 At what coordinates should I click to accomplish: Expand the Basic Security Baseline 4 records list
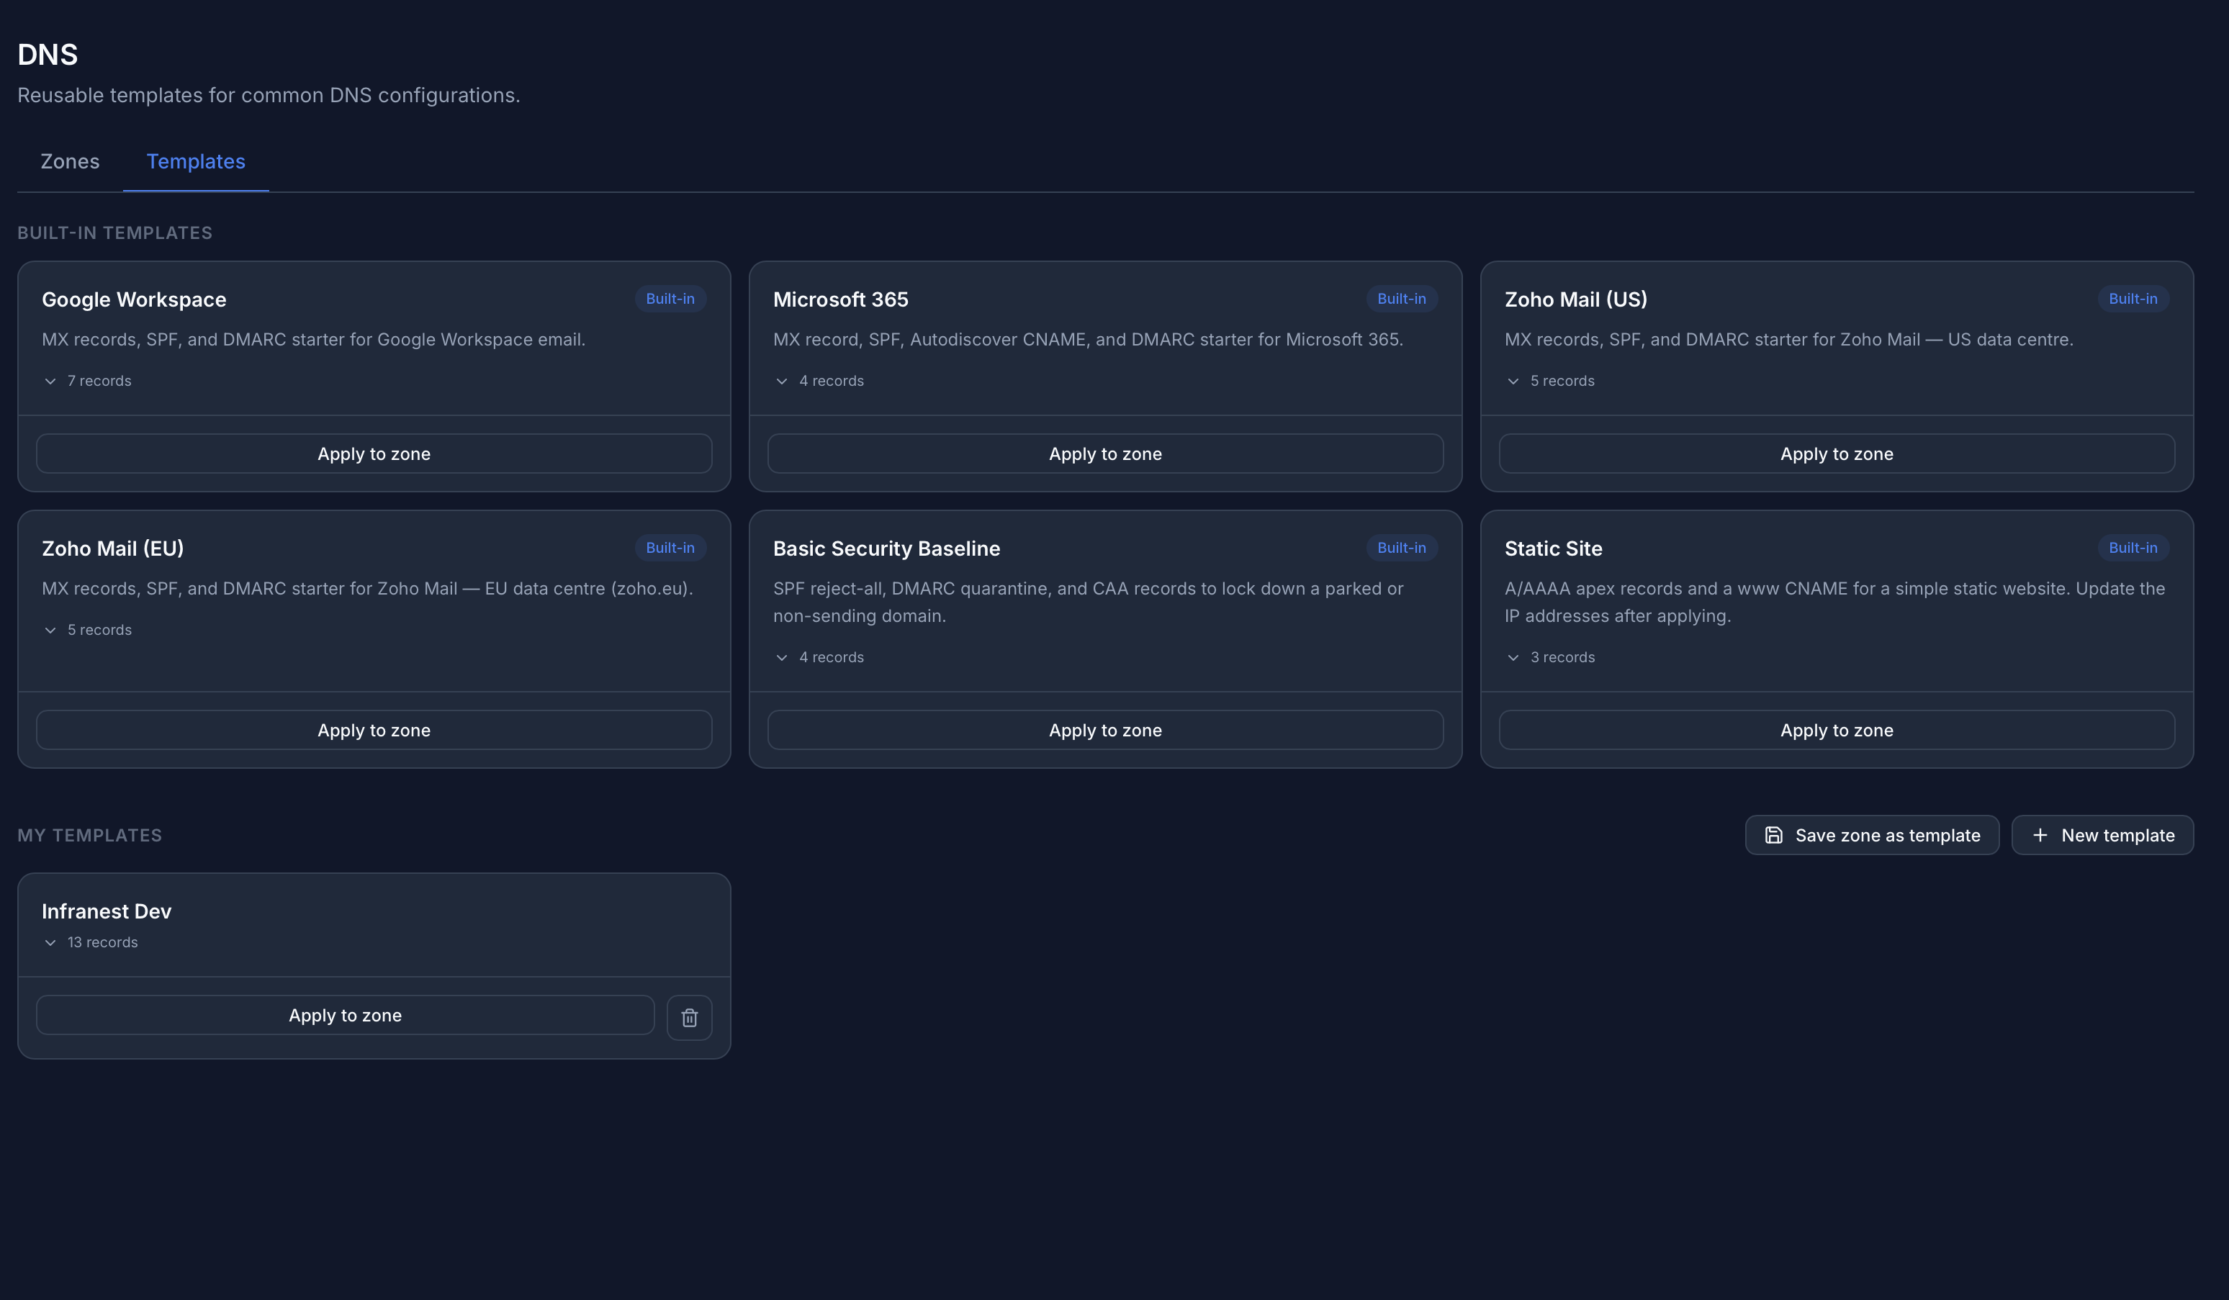[818, 657]
